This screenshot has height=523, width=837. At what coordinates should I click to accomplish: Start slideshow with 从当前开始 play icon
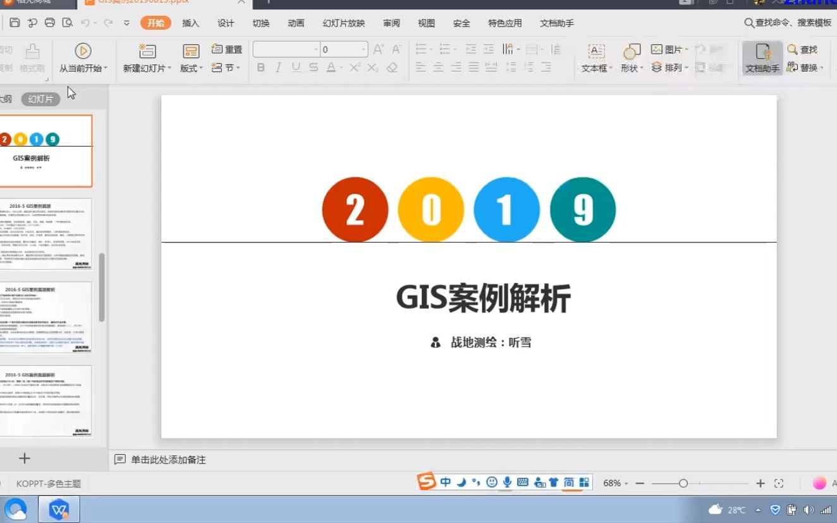click(83, 51)
